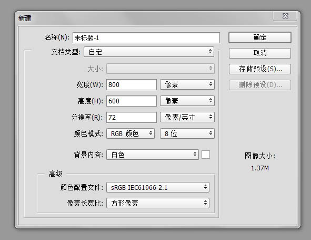Close the 新建 dialog with X
This screenshot has height=240, width=311.
(x=285, y=16)
